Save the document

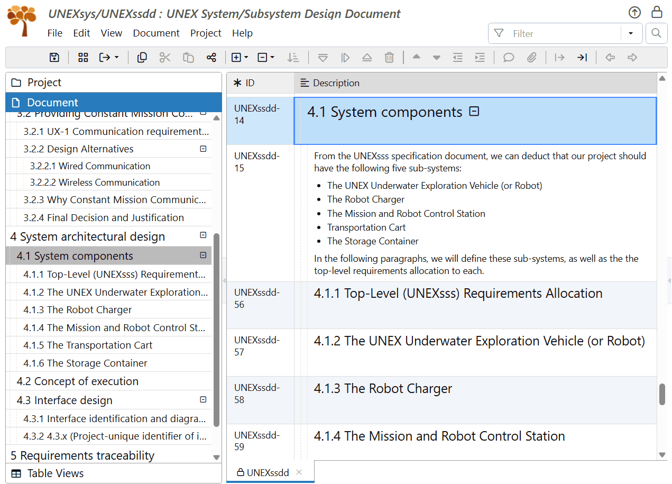54,57
